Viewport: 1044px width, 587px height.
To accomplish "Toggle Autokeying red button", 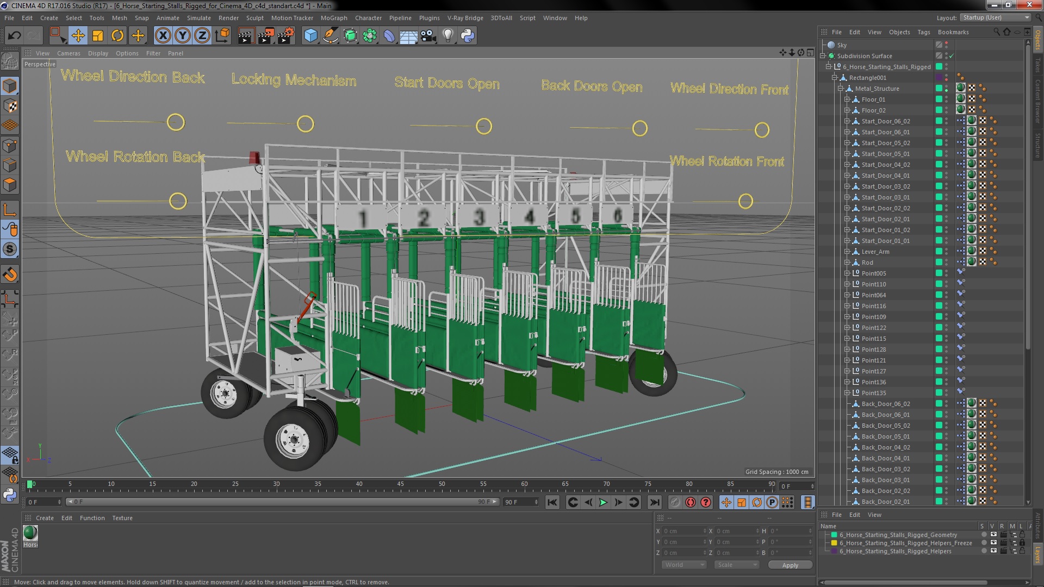I will point(690,502).
